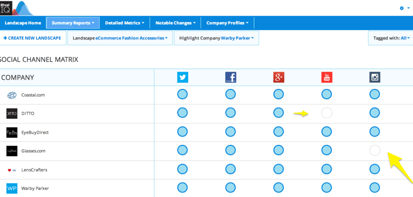This screenshot has width=413, height=197.
Task: Click the Google+ column icon
Action: point(279,78)
